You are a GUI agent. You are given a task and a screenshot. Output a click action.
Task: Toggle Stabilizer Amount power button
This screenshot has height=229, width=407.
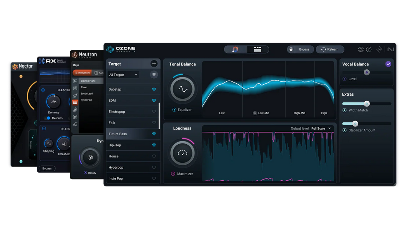[x=344, y=130]
